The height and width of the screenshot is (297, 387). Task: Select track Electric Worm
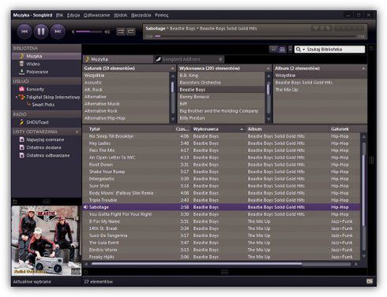[x=221, y=250]
